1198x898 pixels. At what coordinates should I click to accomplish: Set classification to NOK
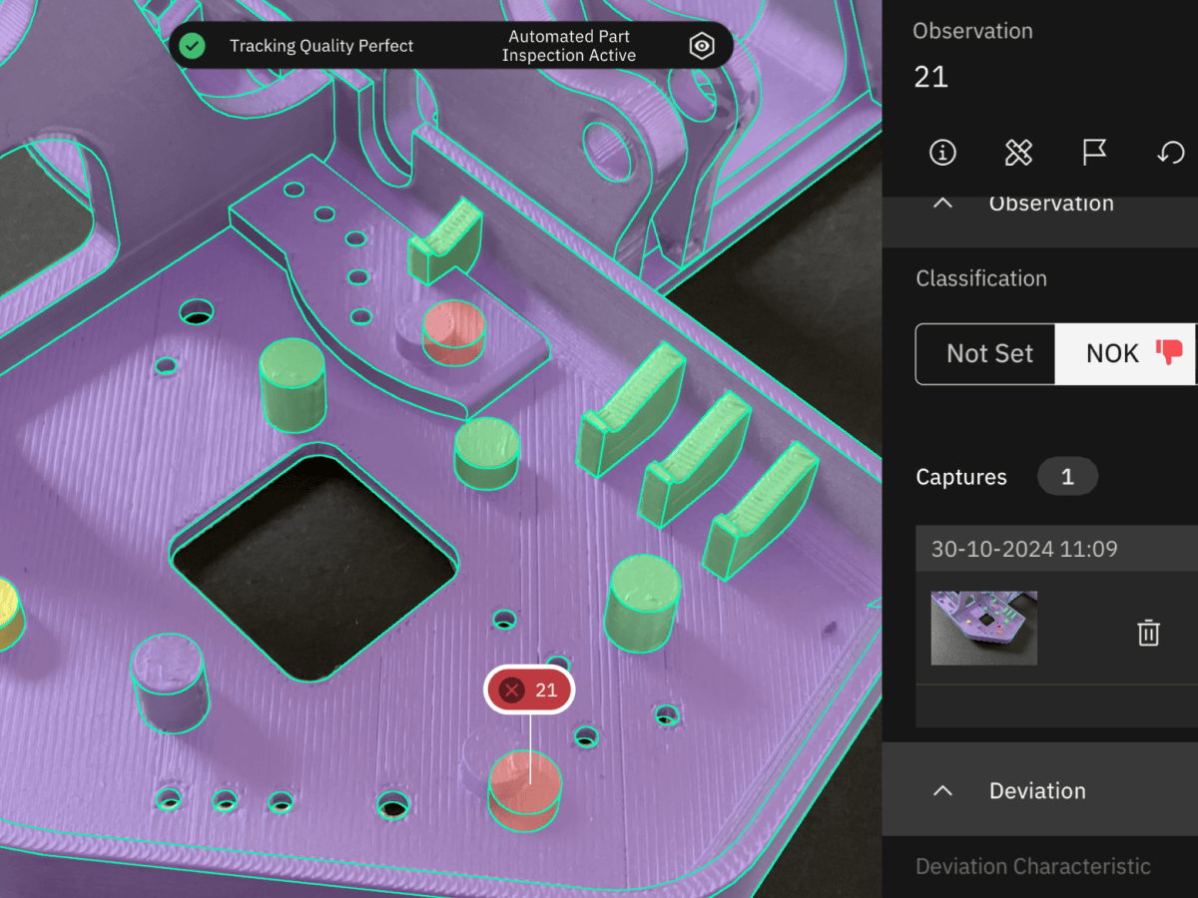click(x=1111, y=354)
